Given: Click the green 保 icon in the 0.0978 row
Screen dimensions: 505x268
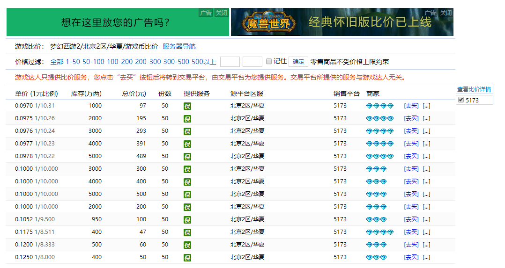Looking at the screenshot, I should 187,157.
